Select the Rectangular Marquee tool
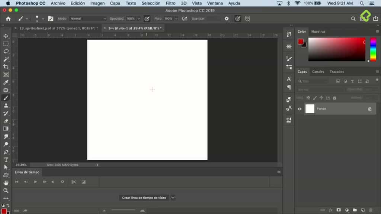This screenshot has height=214, width=381. [x=6, y=44]
